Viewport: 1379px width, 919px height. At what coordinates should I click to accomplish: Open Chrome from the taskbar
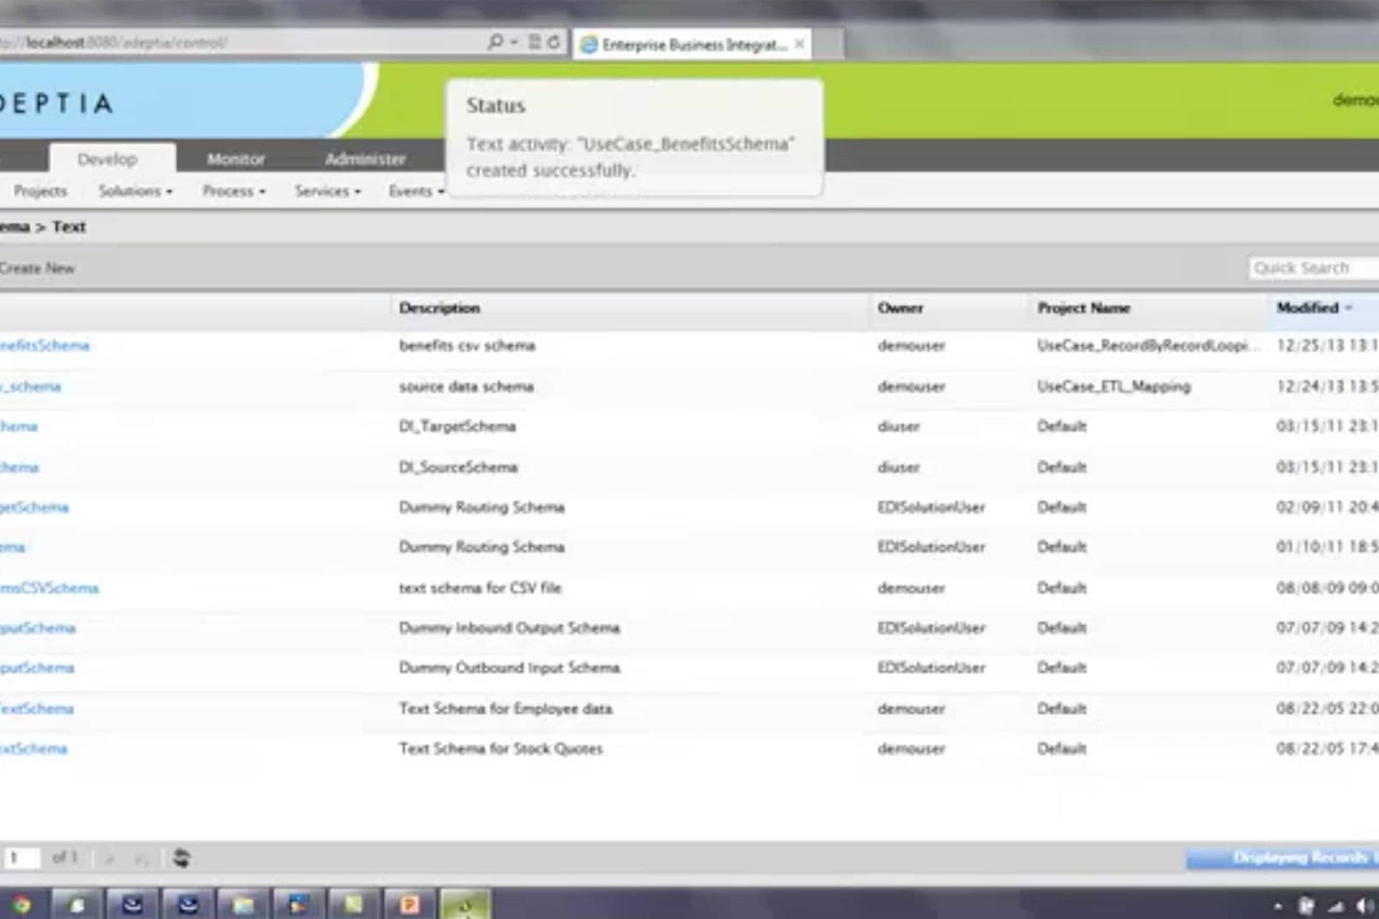(21, 905)
